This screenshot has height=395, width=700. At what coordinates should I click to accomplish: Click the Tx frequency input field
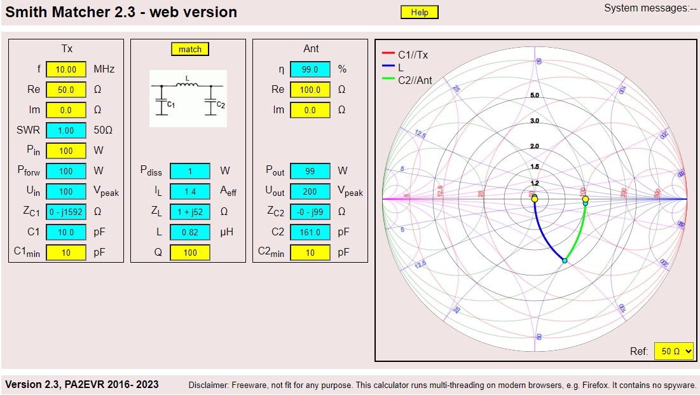(66, 69)
